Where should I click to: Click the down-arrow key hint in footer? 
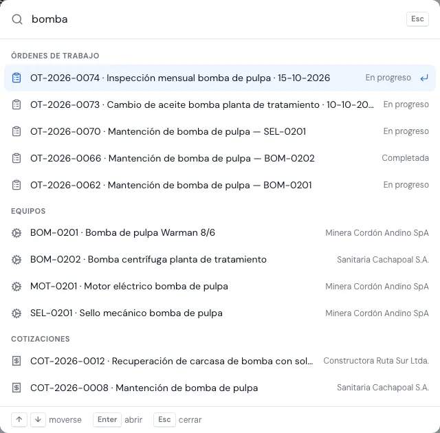38,419
